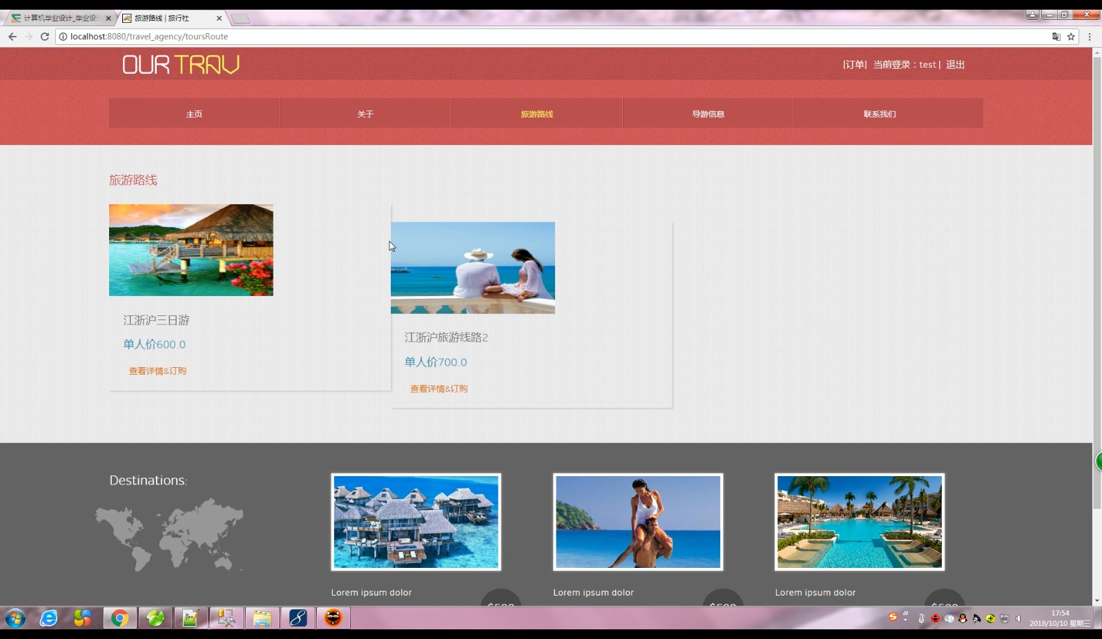The width and height of the screenshot is (1102, 639).
Task: Open the footer resort pool thumbnail
Action: (860, 522)
